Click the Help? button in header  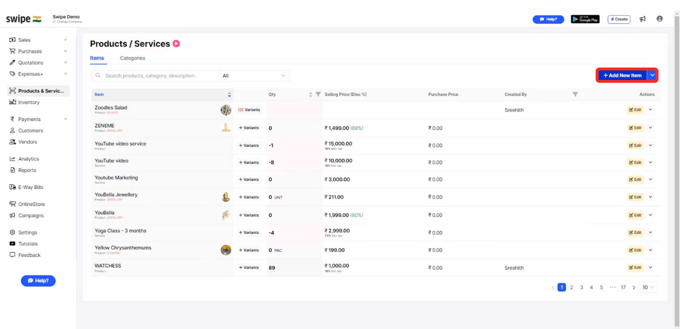[548, 19]
